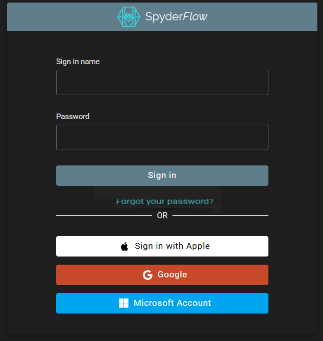Click the word Apple on the white button

coord(198,246)
